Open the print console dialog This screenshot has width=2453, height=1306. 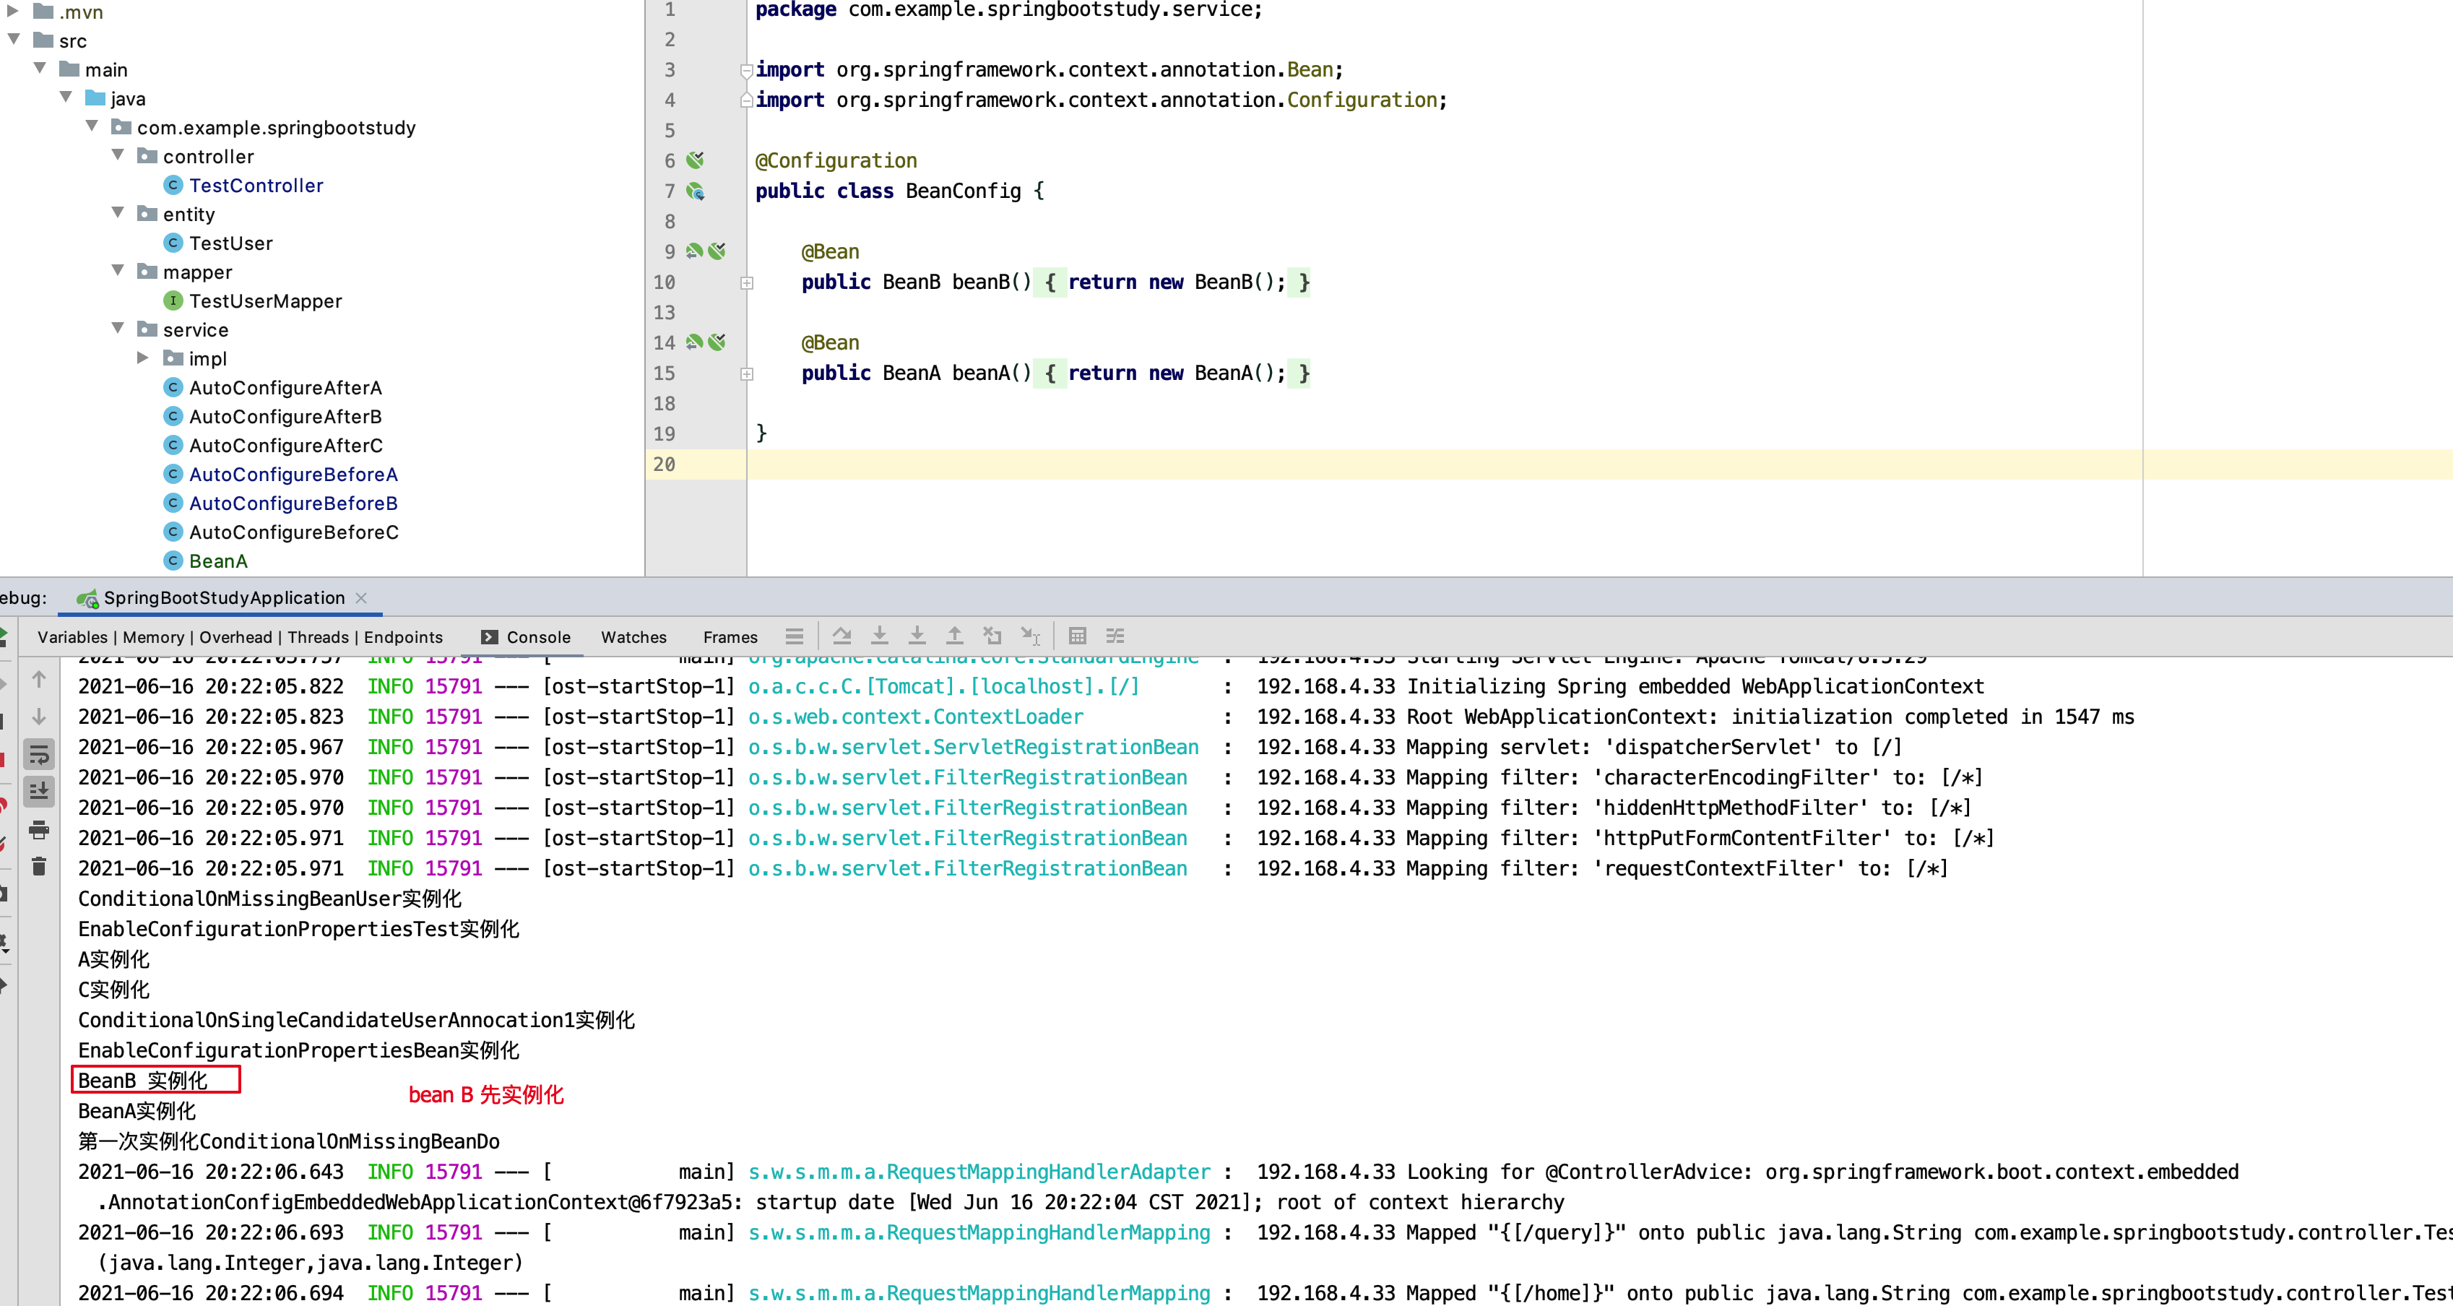[39, 831]
